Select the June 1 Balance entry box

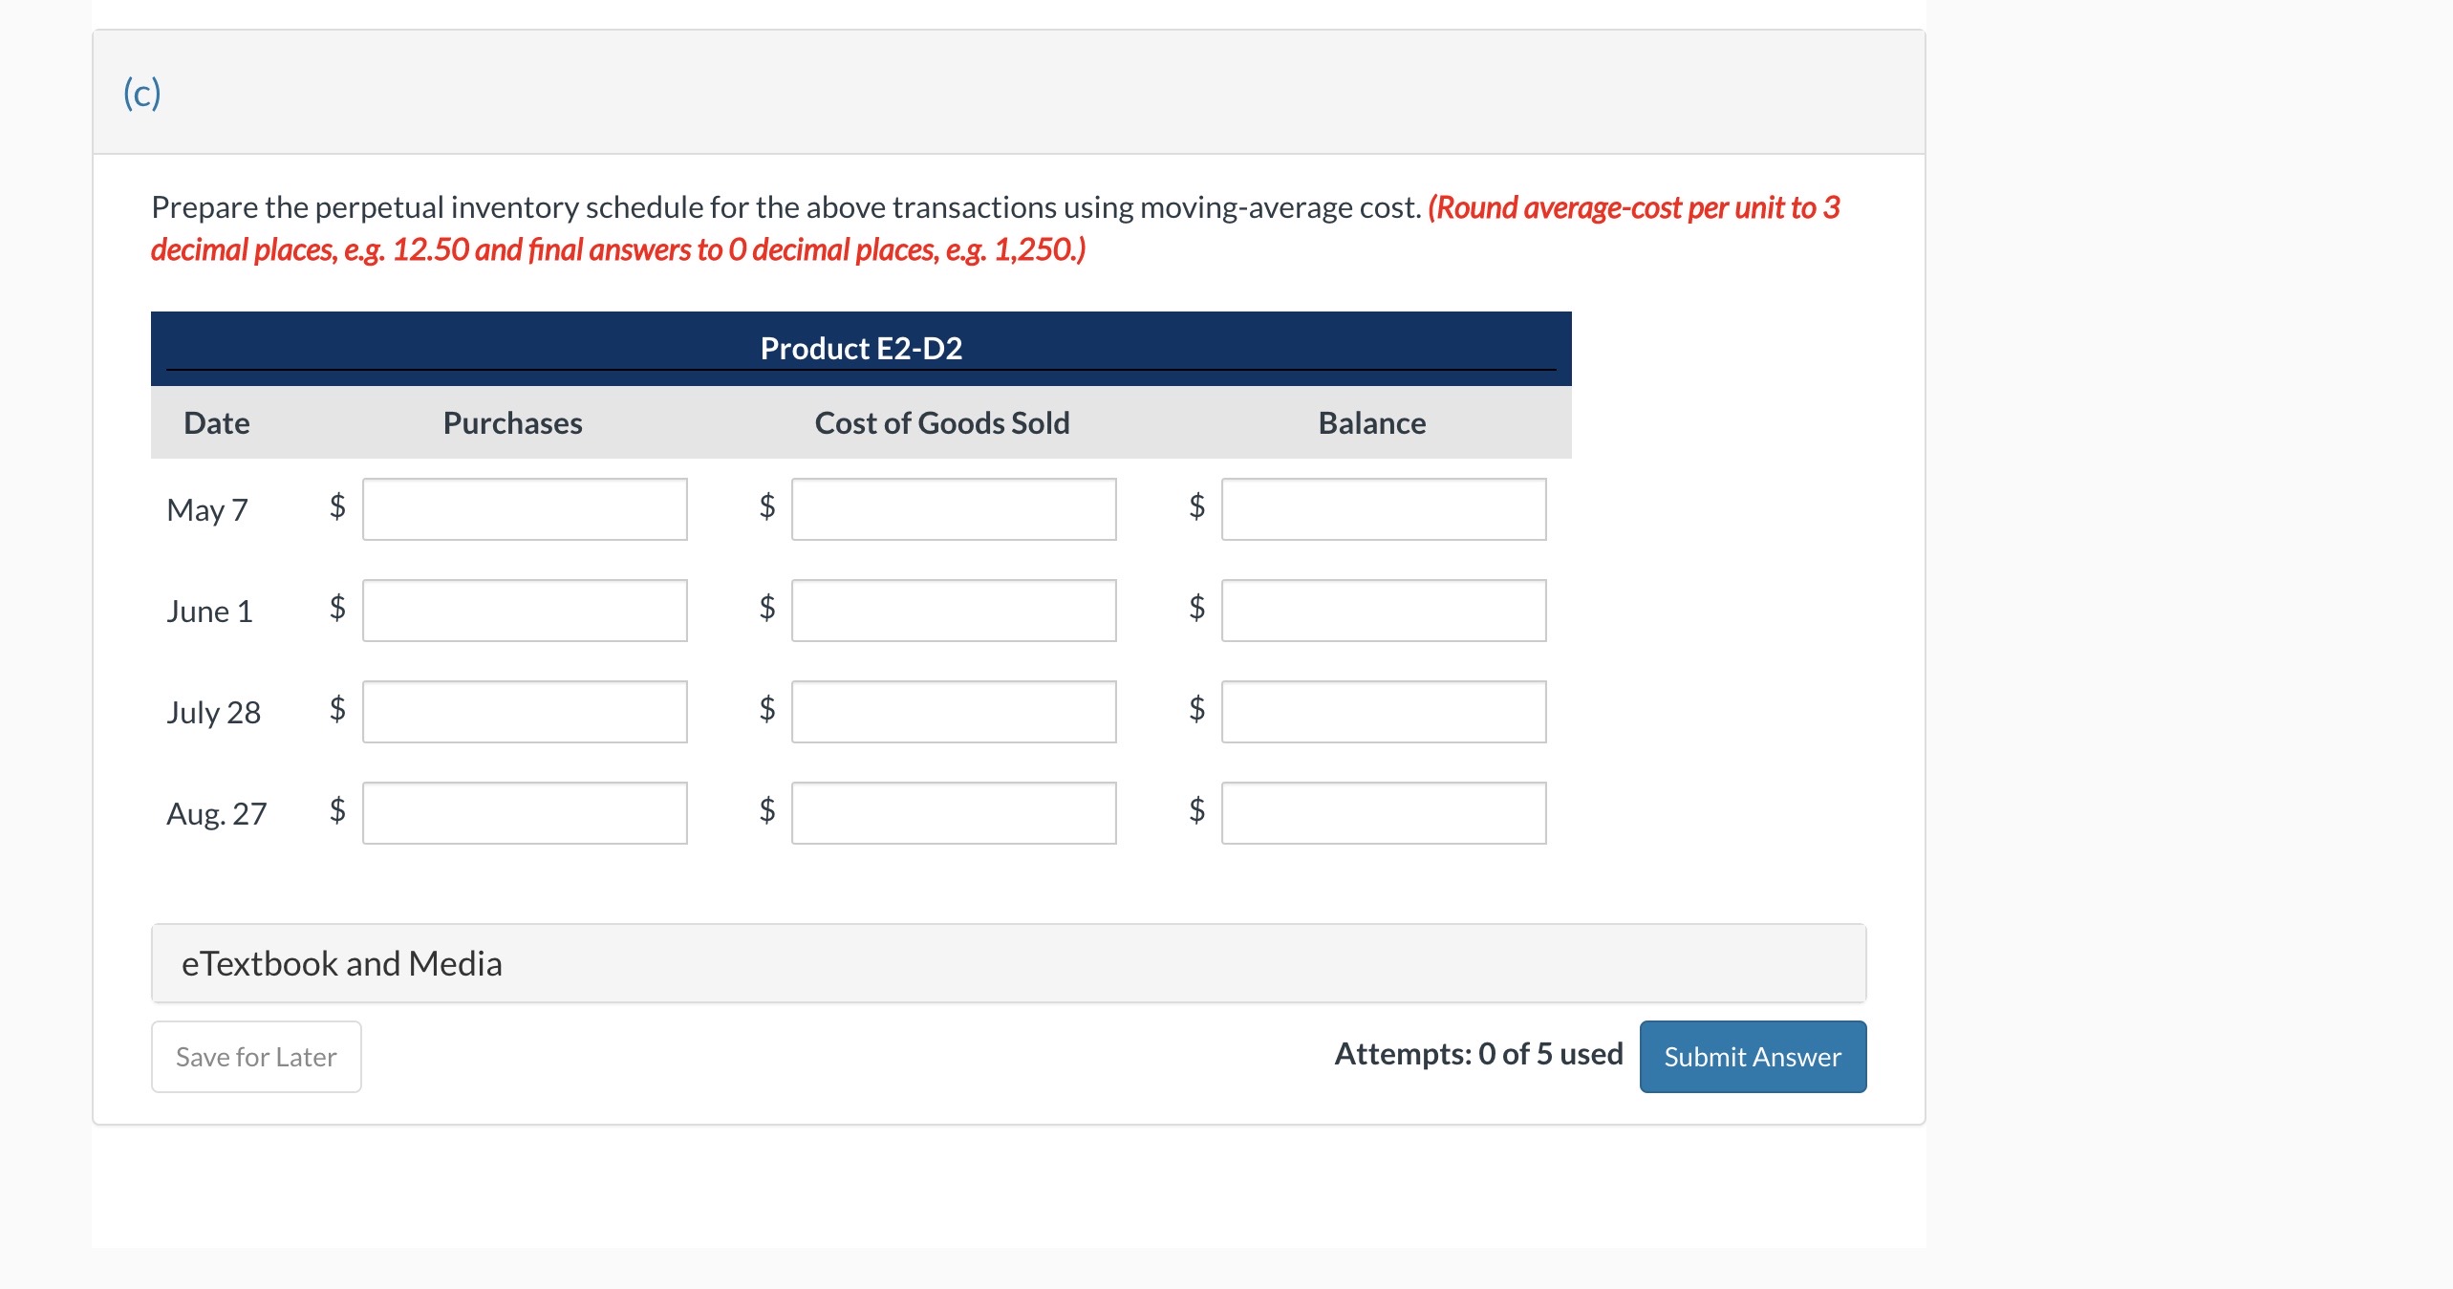tap(1383, 611)
